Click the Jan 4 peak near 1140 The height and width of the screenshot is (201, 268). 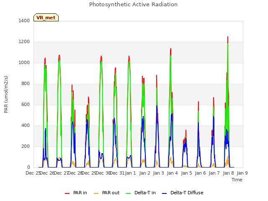click(170, 49)
